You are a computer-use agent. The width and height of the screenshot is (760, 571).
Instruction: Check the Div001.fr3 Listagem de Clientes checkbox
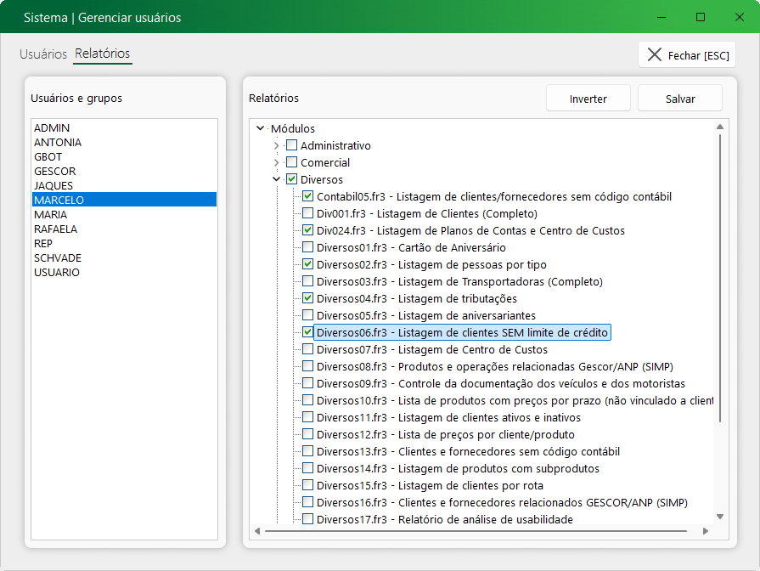pyautogui.click(x=307, y=213)
